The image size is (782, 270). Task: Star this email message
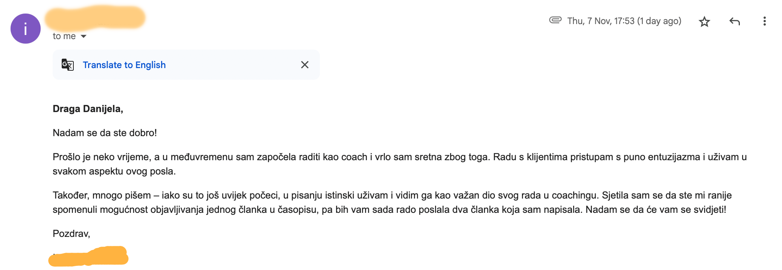tap(704, 21)
